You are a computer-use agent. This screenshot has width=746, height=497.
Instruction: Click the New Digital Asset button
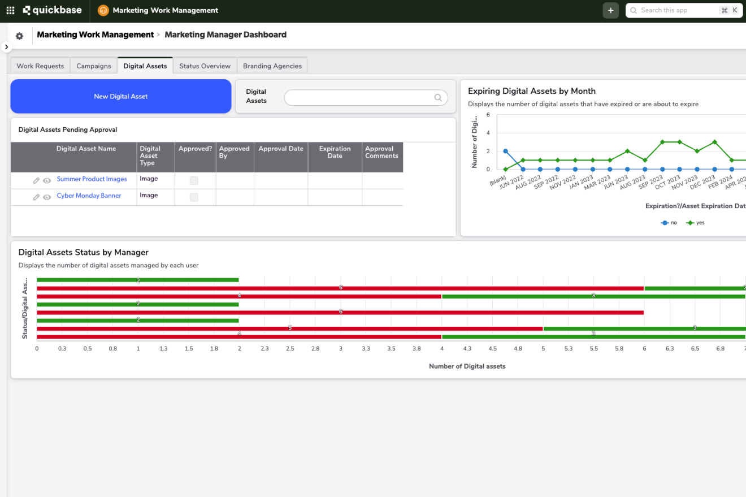pyautogui.click(x=121, y=97)
